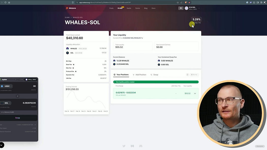Click the position price range 0.021675 - 0.022334
Screen dimensions: 267x150
point(126,93)
